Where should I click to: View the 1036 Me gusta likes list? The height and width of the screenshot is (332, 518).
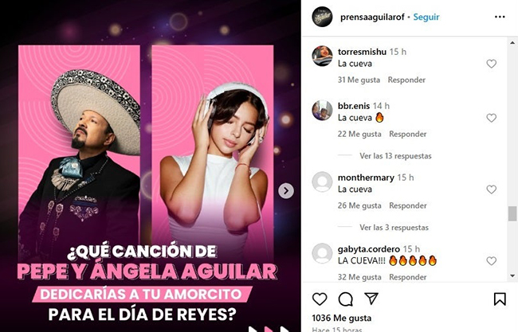tap(342, 318)
